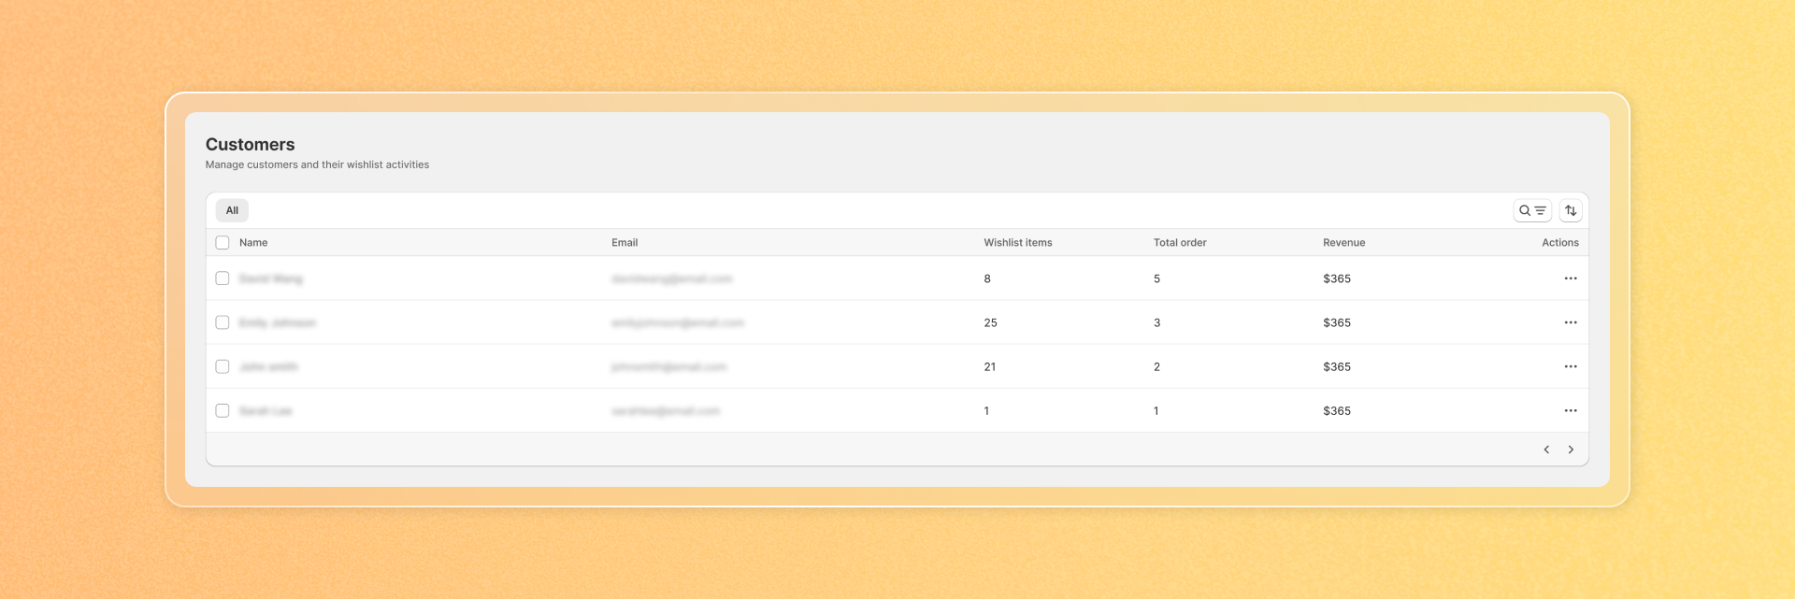Open actions menu for row with 21 wishlist items
This screenshot has width=1795, height=599.
pyautogui.click(x=1571, y=366)
